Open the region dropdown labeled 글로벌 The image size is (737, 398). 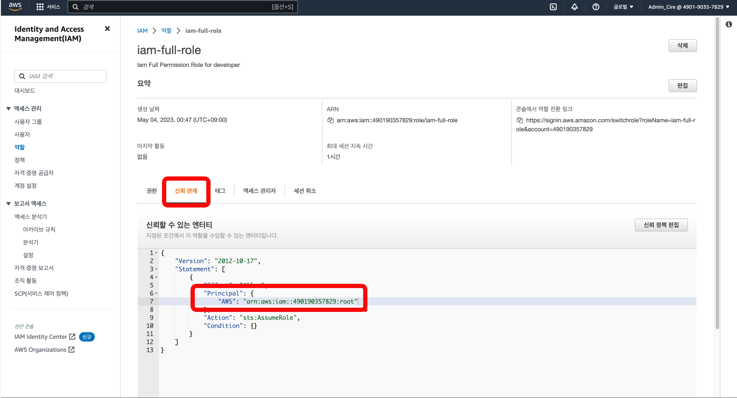coord(624,7)
